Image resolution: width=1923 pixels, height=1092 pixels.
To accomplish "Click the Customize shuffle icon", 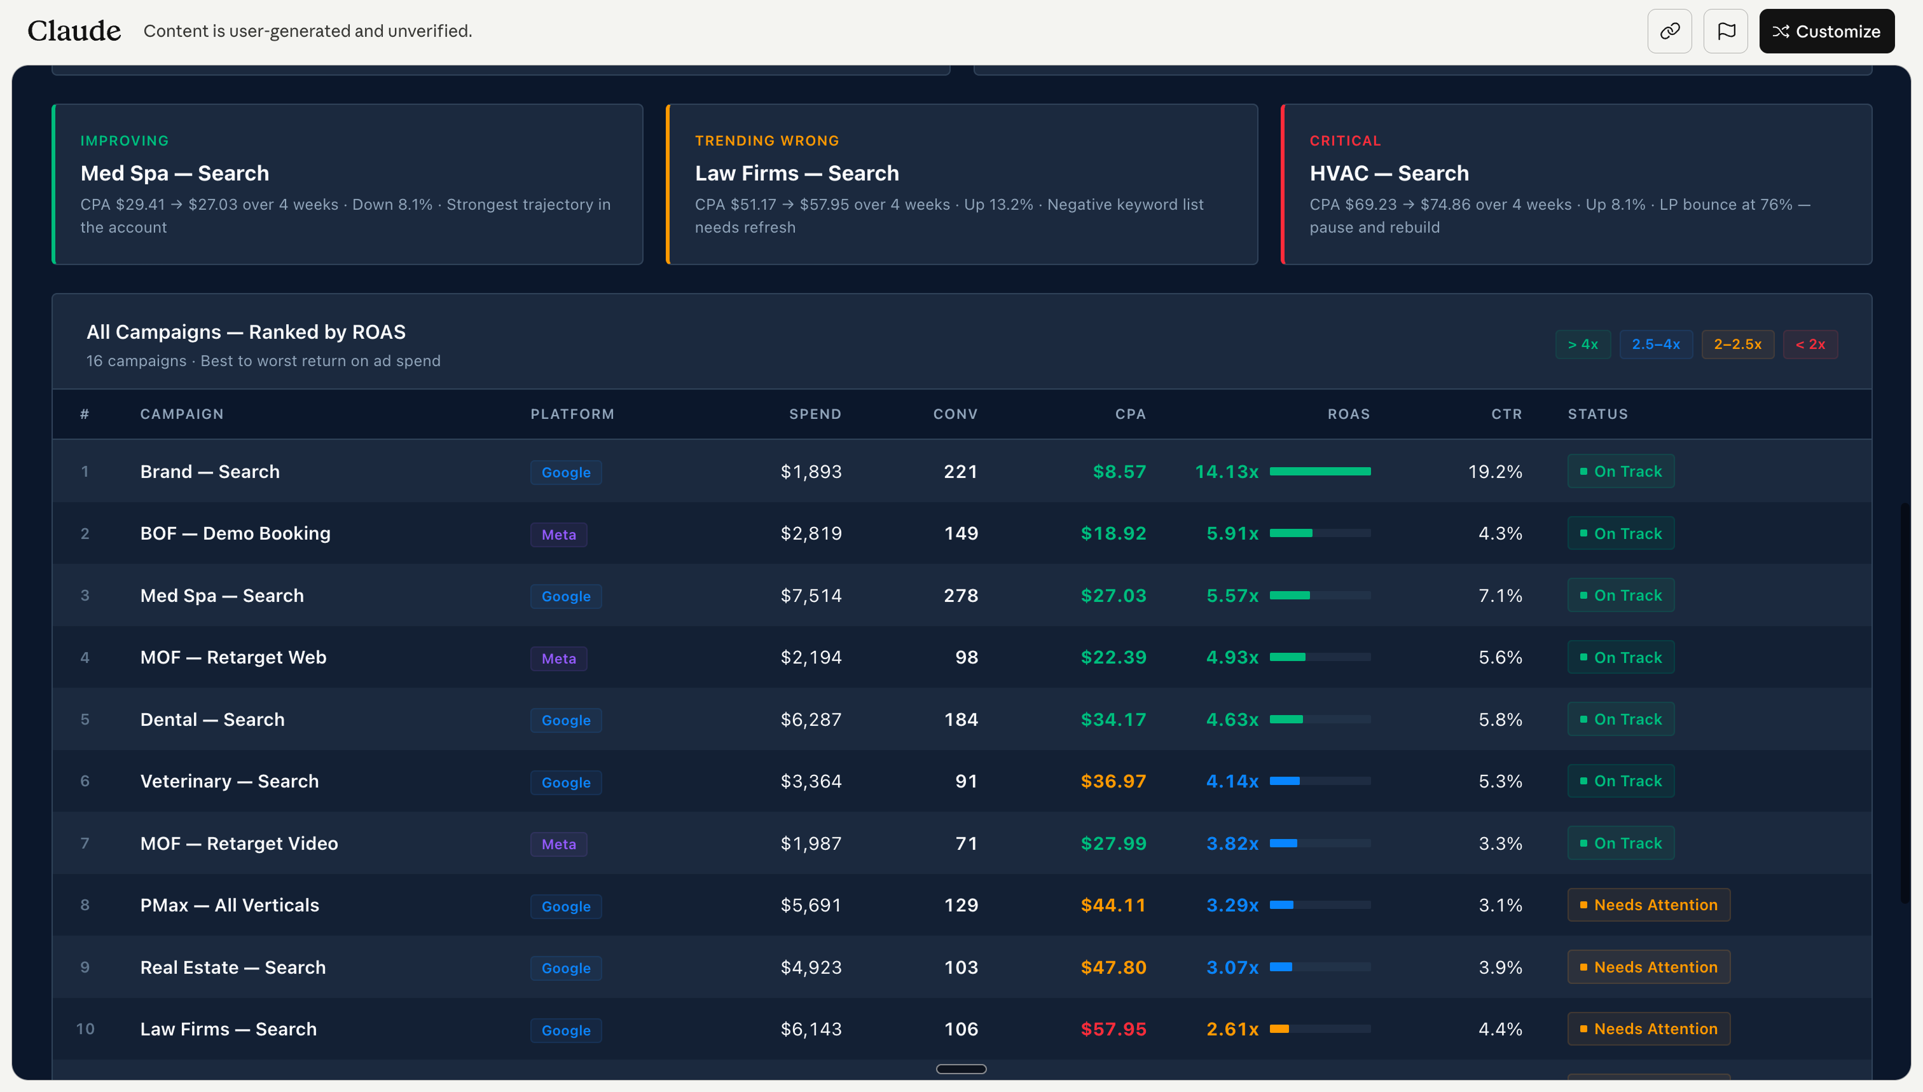I will click(x=1781, y=31).
